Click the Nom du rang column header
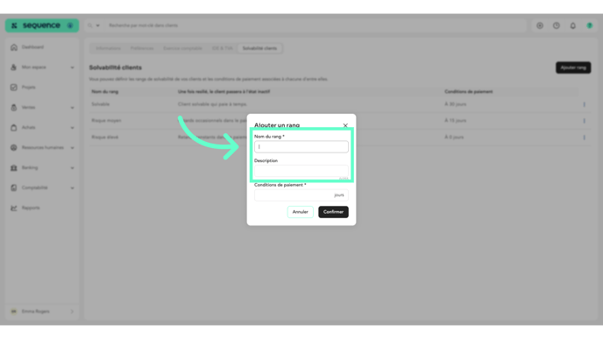The image size is (603, 339). [x=105, y=92]
